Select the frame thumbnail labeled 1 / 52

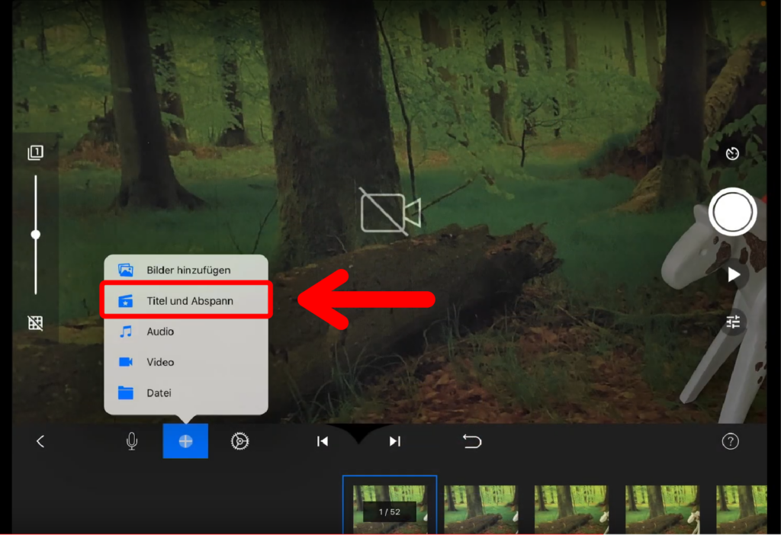390,505
